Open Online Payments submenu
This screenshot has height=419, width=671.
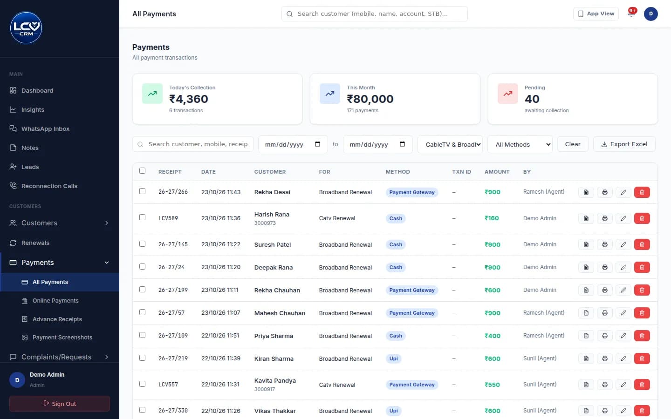coord(60,301)
